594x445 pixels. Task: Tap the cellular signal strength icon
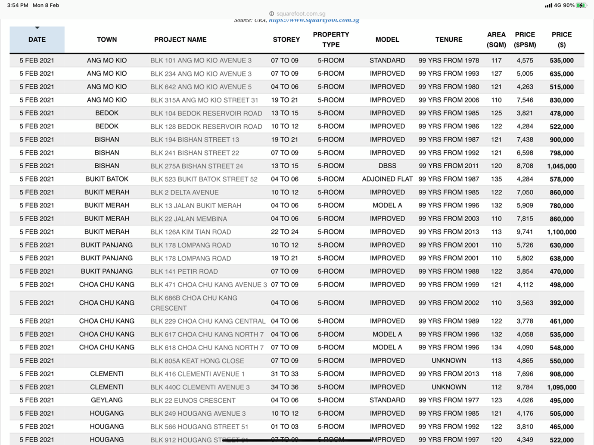[548, 6]
